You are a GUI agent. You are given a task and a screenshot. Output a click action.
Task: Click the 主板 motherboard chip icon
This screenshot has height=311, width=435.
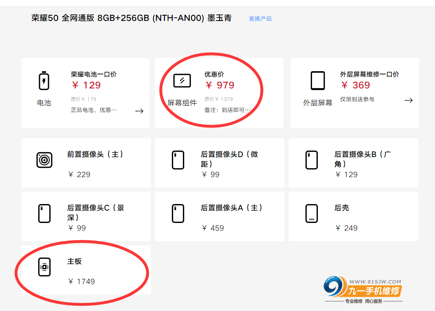pos(44,267)
